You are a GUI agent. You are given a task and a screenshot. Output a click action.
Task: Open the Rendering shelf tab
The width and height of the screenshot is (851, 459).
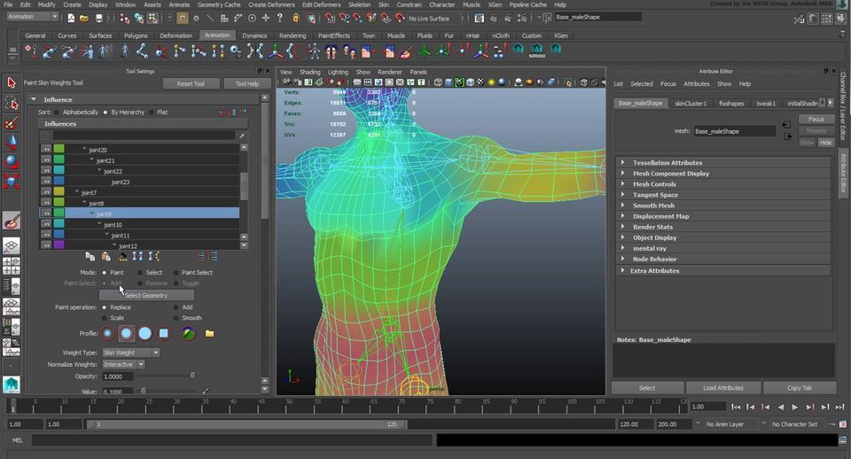[x=293, y=35]
